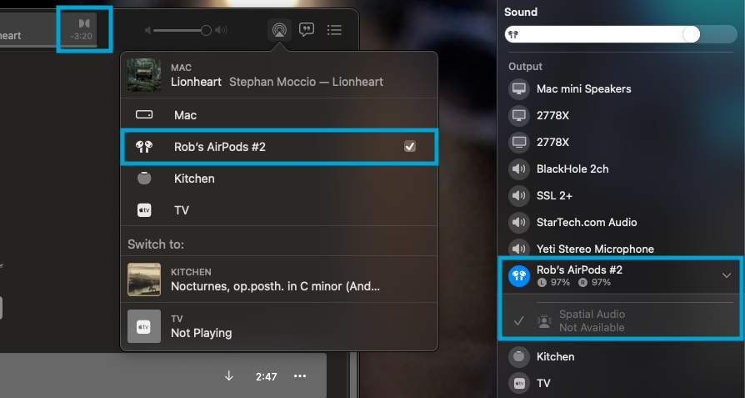
Task: Click Stephan Moccio — Lionheart text
Action: tap(306, 82)
